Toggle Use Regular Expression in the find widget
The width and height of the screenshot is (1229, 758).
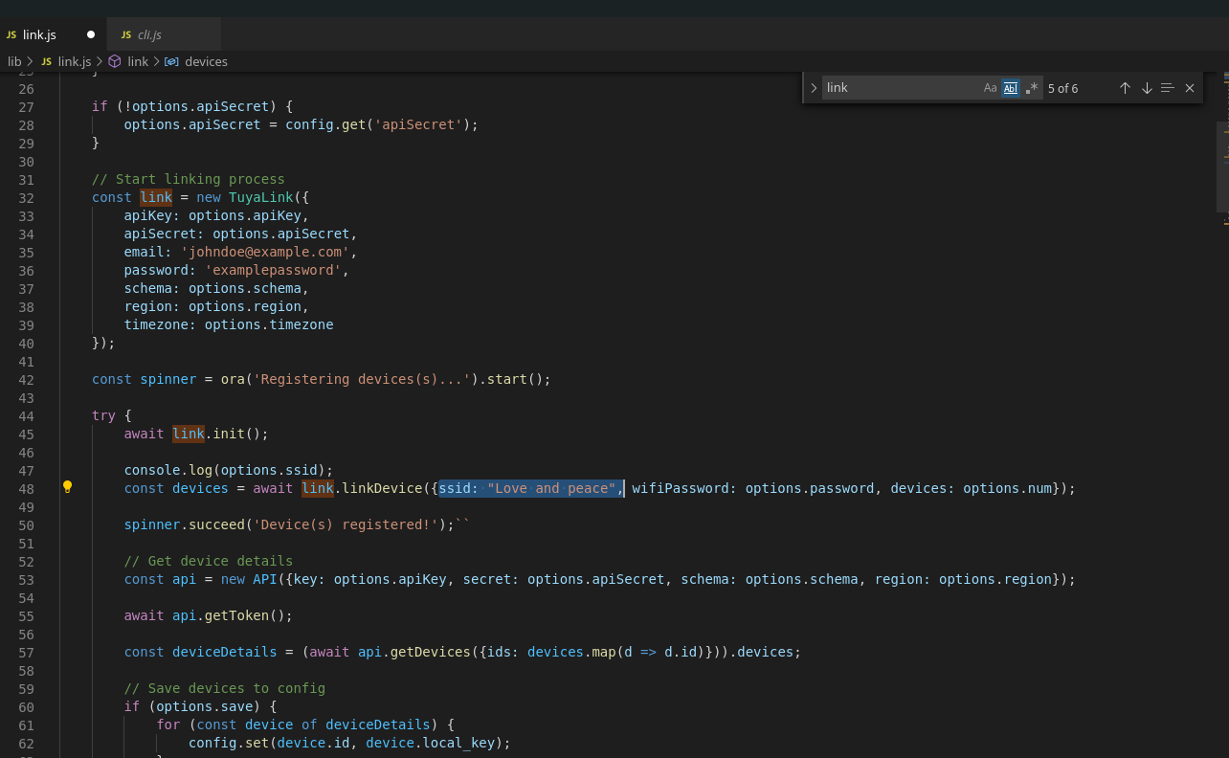coord(1031,88)
